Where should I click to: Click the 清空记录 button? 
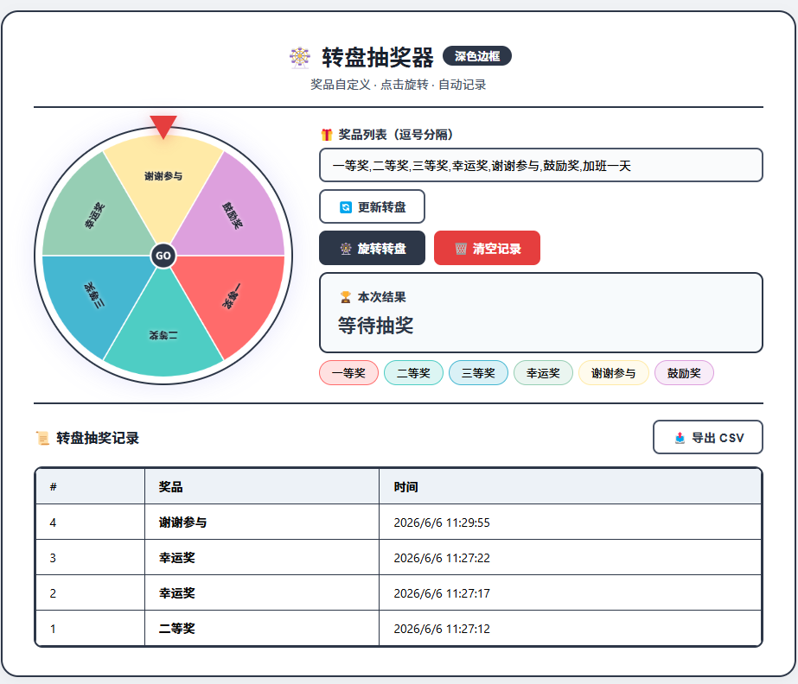487,248
